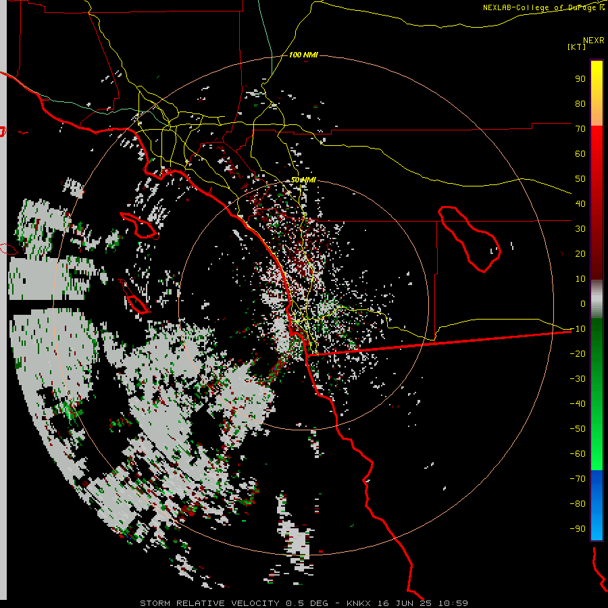Click the 70 value on velocity scale

(x=580, y=129)
